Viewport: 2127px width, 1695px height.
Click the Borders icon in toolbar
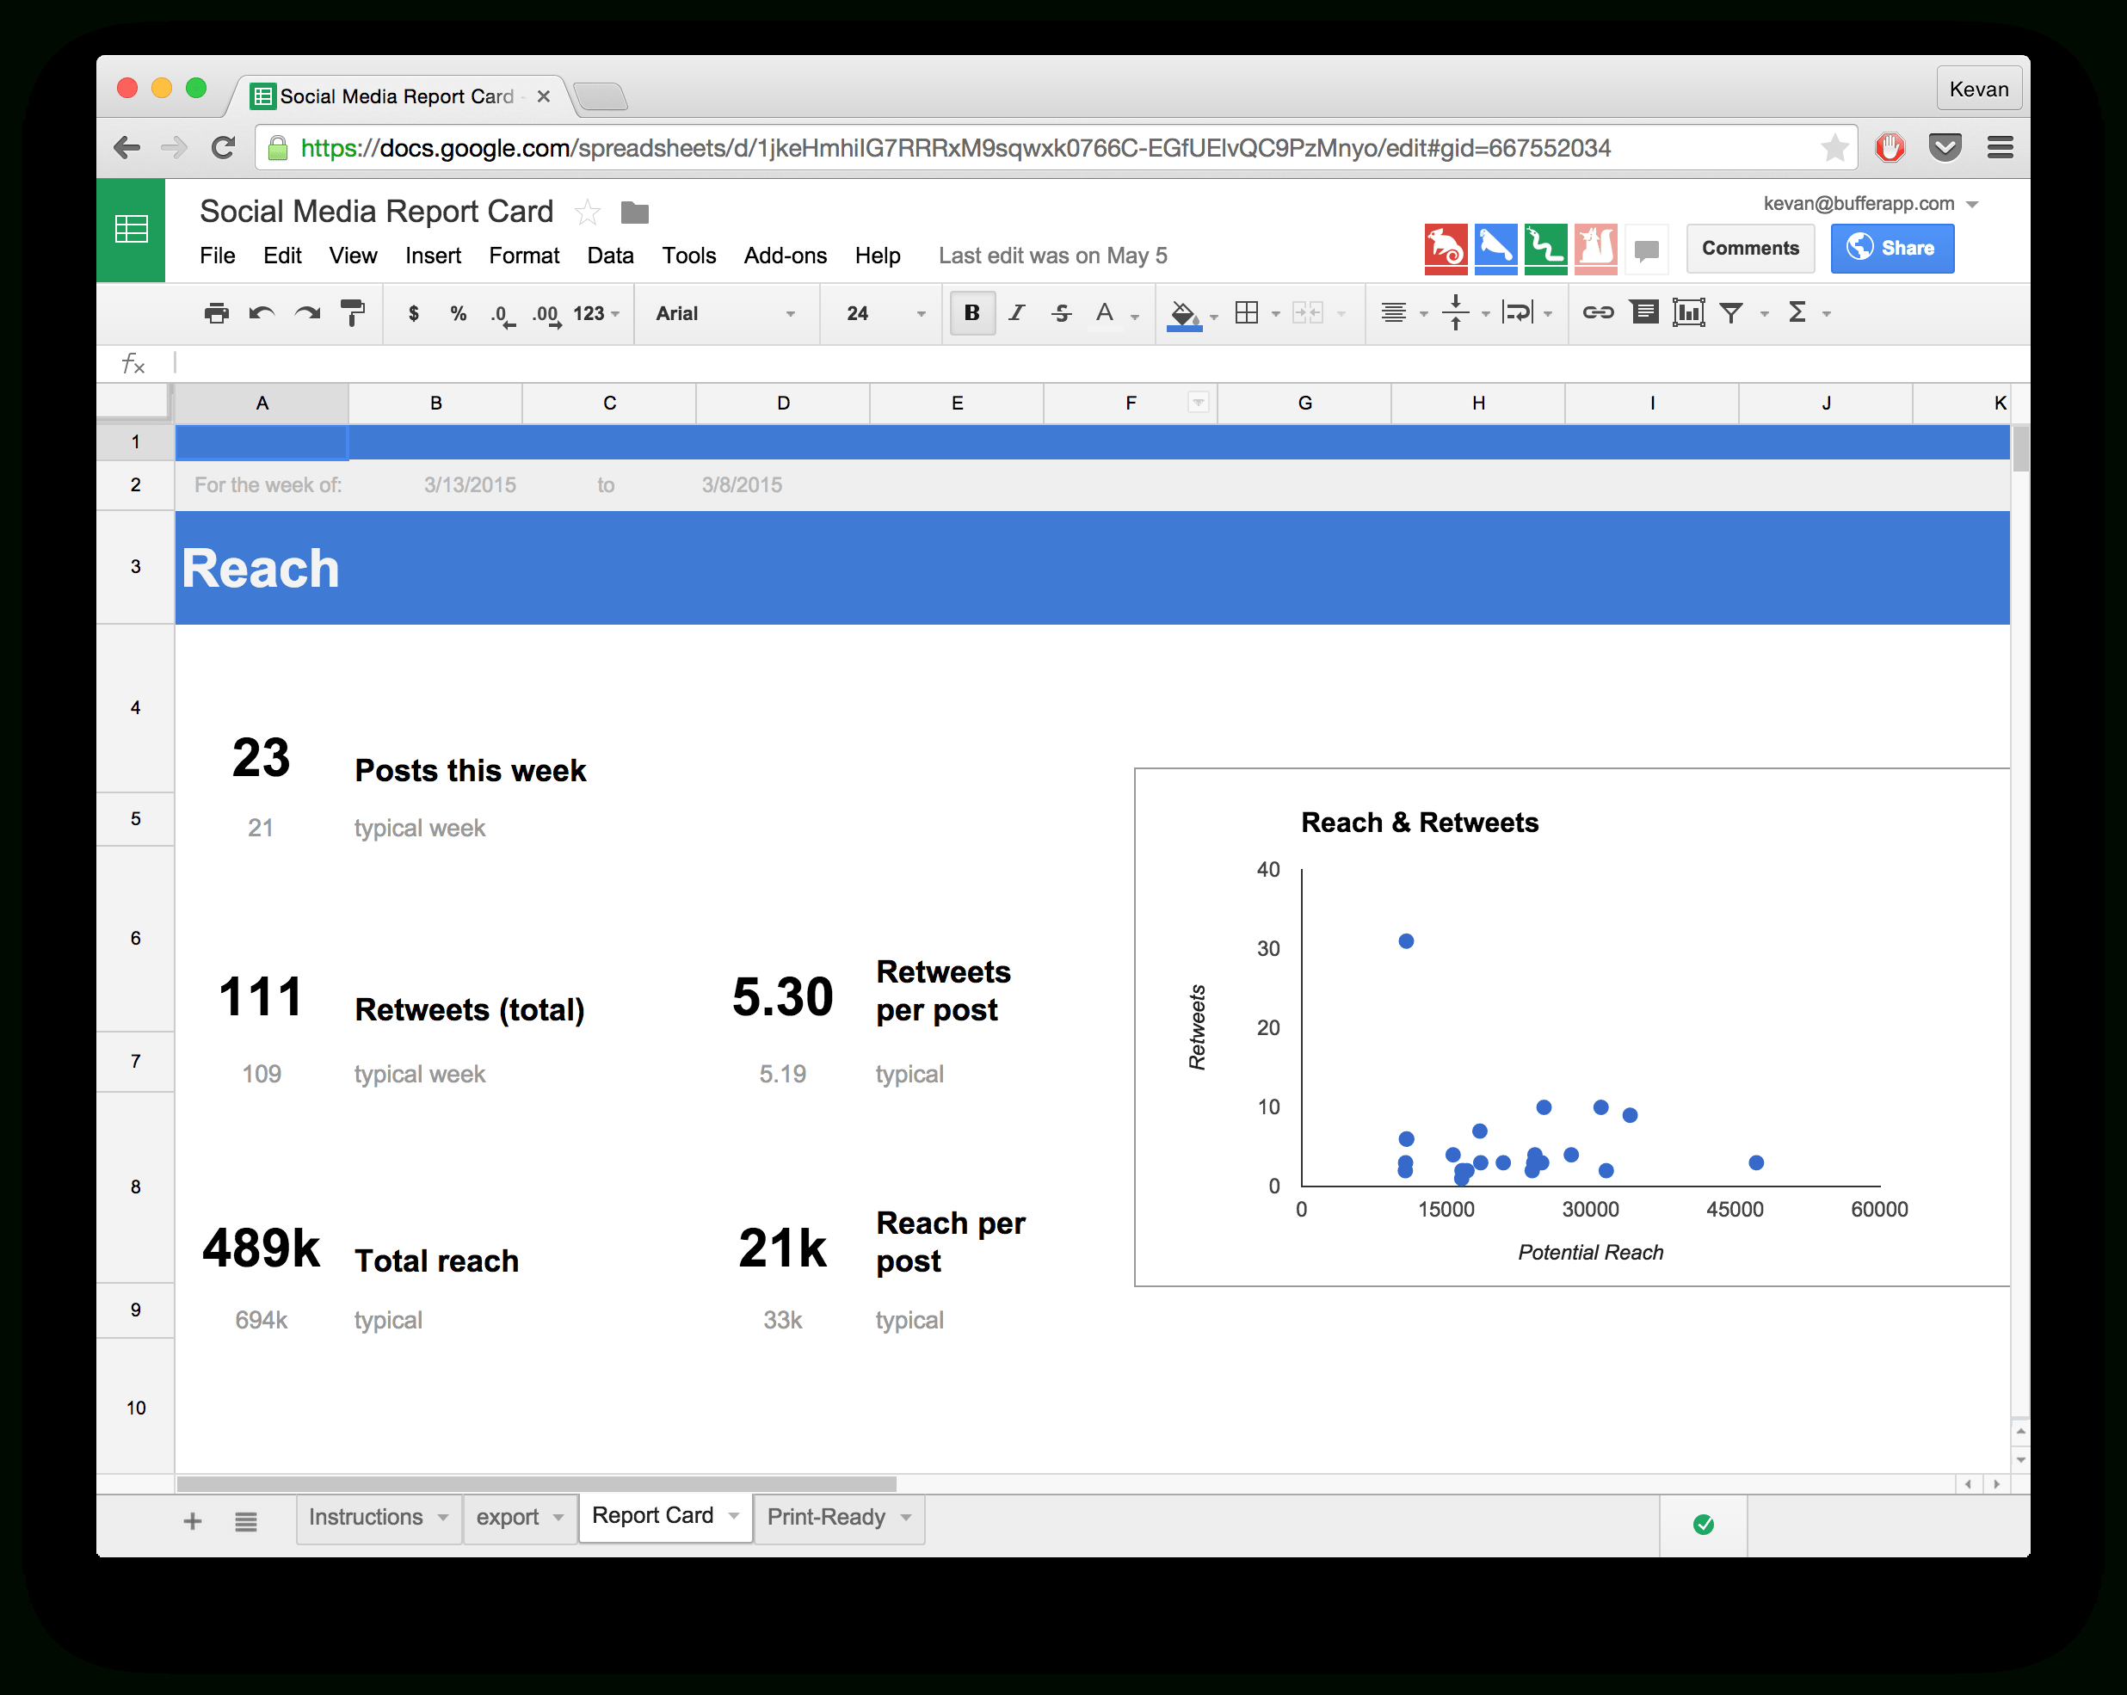[x=1247, y=313]
